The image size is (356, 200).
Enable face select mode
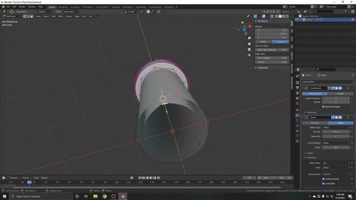point(32,16)
